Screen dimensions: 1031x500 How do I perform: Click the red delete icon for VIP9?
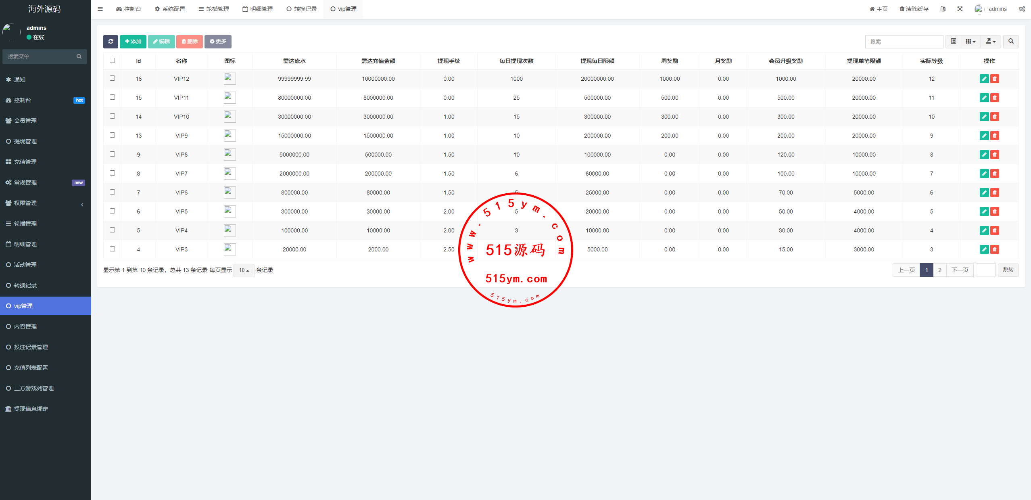[994, 136]
